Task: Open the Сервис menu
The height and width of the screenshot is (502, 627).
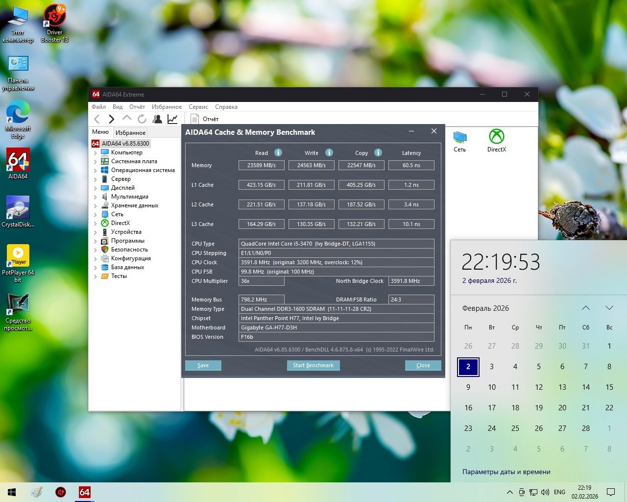Action: click(198, 107)
